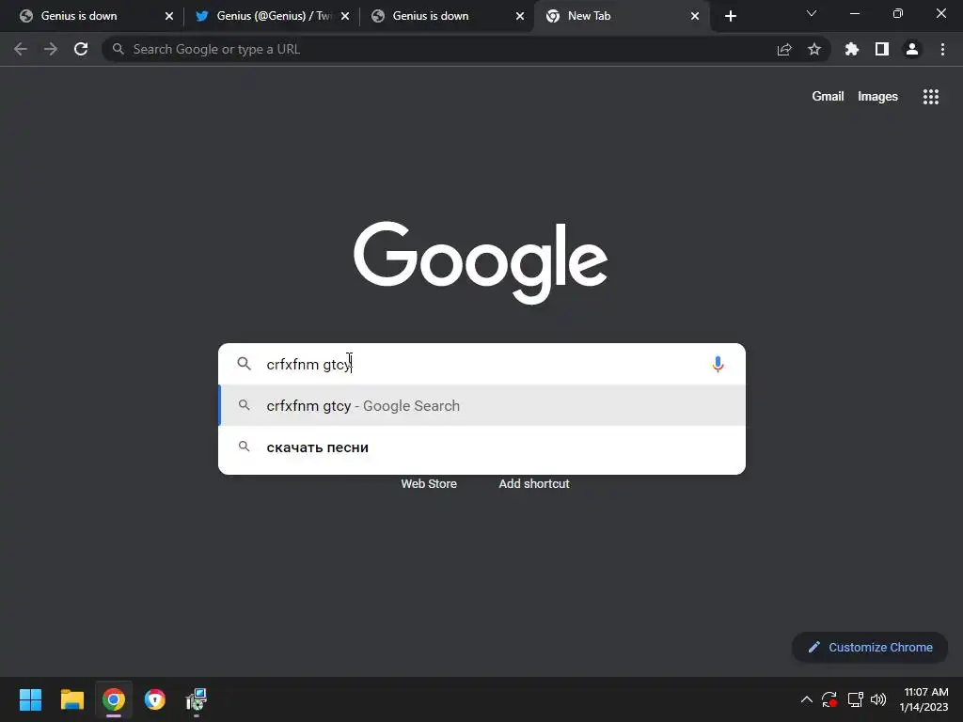Screen dimensions: 963x722
Task: Click the Google logo
Action: pos(481,262)
